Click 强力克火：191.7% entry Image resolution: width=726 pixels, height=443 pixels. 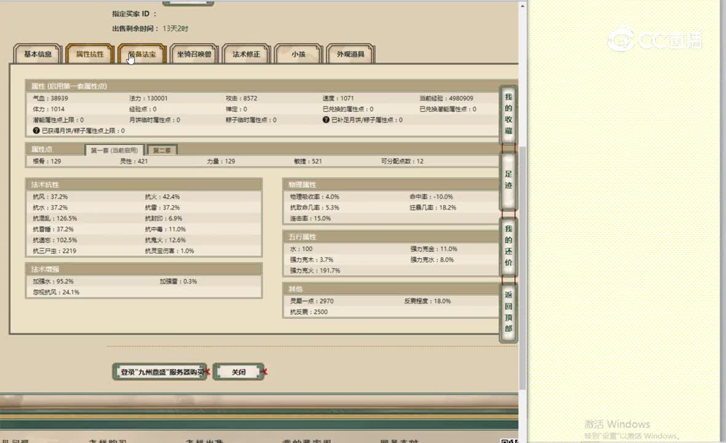click(x=315, y=271)
